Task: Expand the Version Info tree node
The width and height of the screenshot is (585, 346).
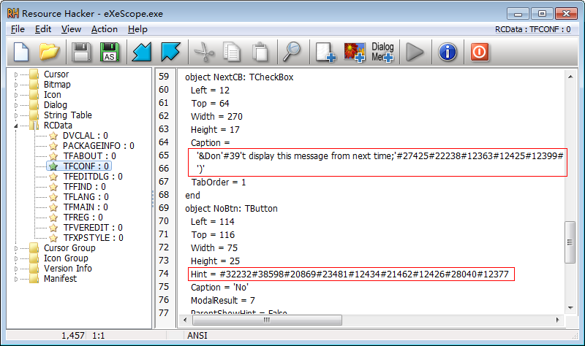Action: 16,269
